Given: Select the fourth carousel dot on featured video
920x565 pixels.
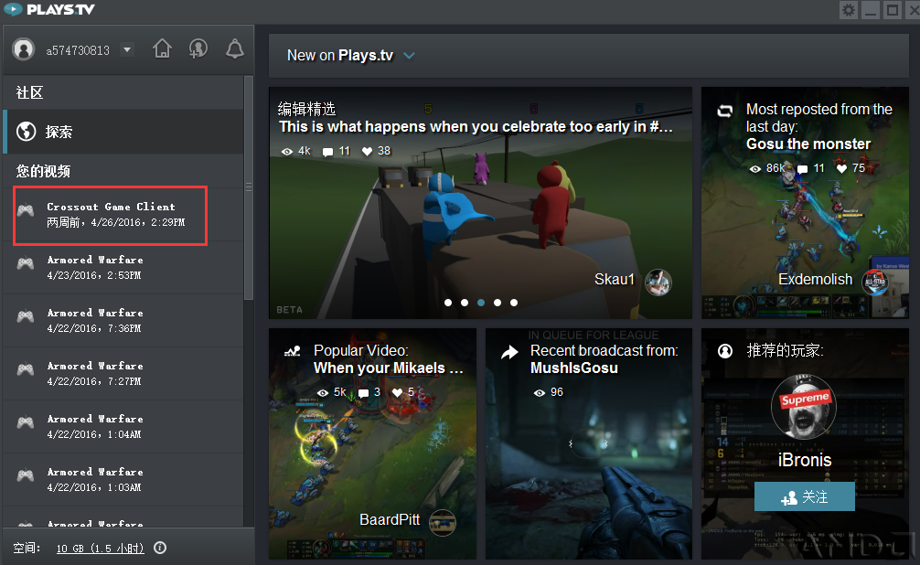Looking at the screenshot, I should (x=497, y=303).
